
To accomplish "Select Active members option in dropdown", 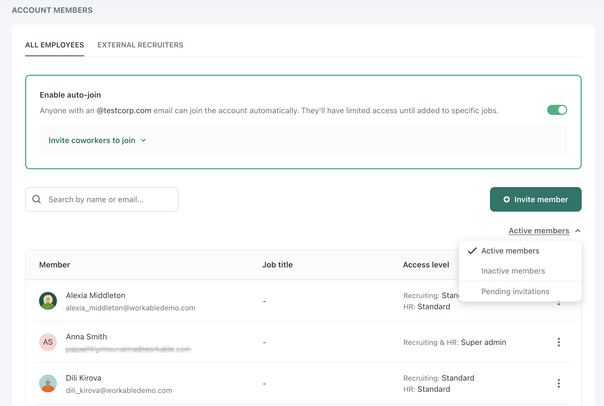I will pos(510,251).
